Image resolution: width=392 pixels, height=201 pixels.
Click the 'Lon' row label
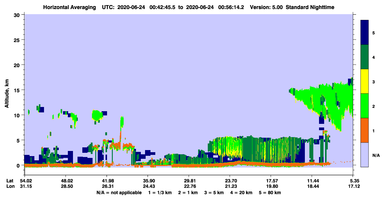10,186
